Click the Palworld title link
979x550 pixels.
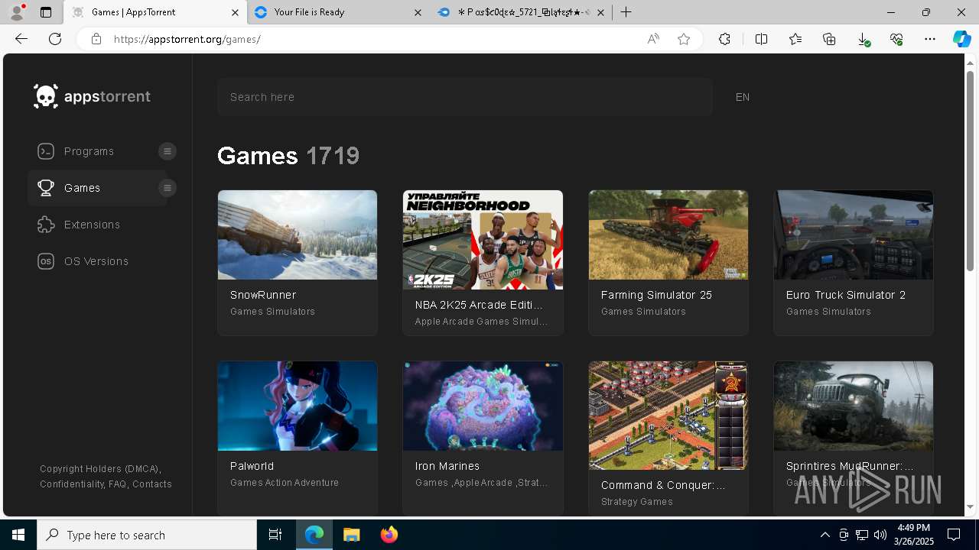pyautogui.click(x=252, y=466)
